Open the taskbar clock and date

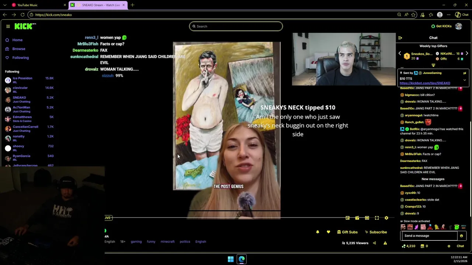tap(459, 259)
